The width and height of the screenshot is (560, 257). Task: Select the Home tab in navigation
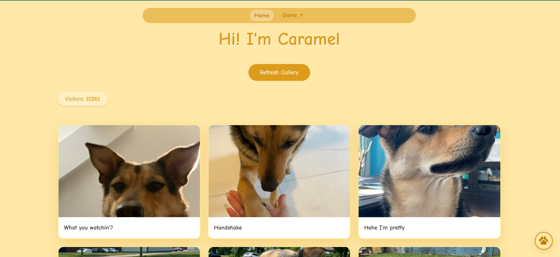click(262, 15)
